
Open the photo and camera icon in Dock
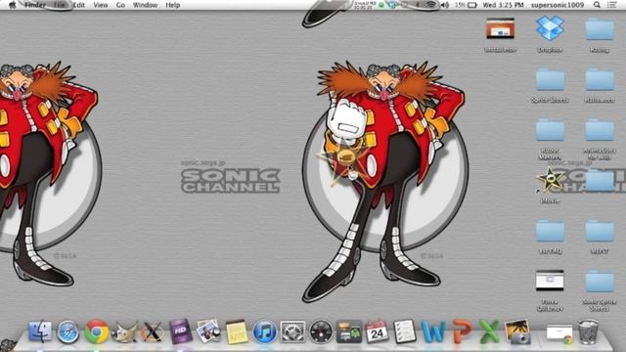517,331
